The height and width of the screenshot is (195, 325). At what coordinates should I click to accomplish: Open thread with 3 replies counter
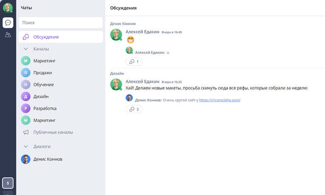coord(134,109)
